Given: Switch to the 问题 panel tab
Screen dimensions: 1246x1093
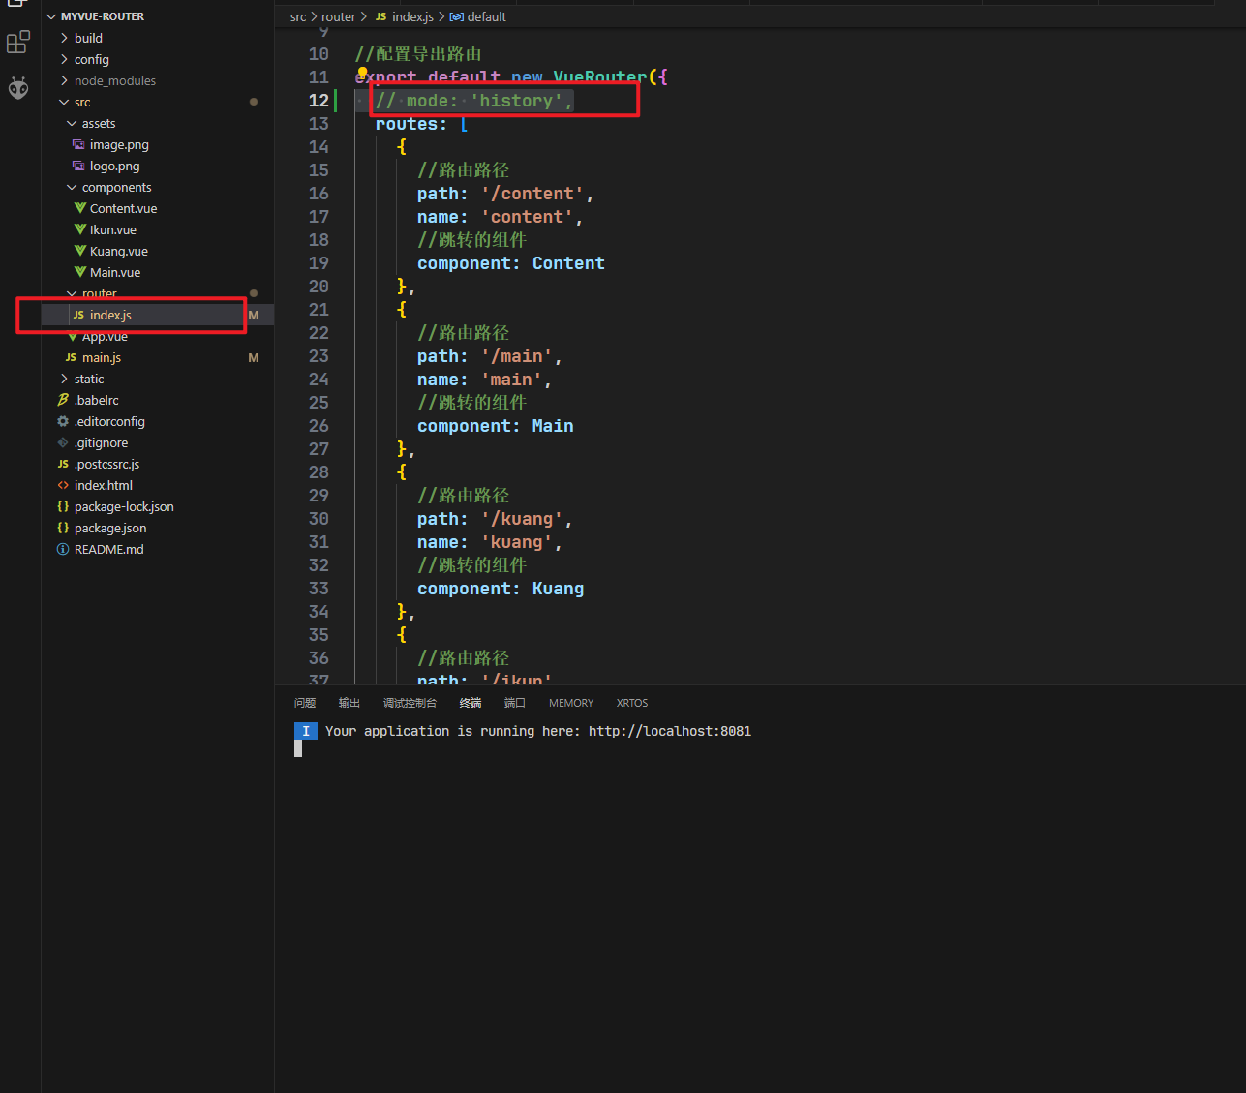Looking at the screenshot, I should tap(305, 703).
